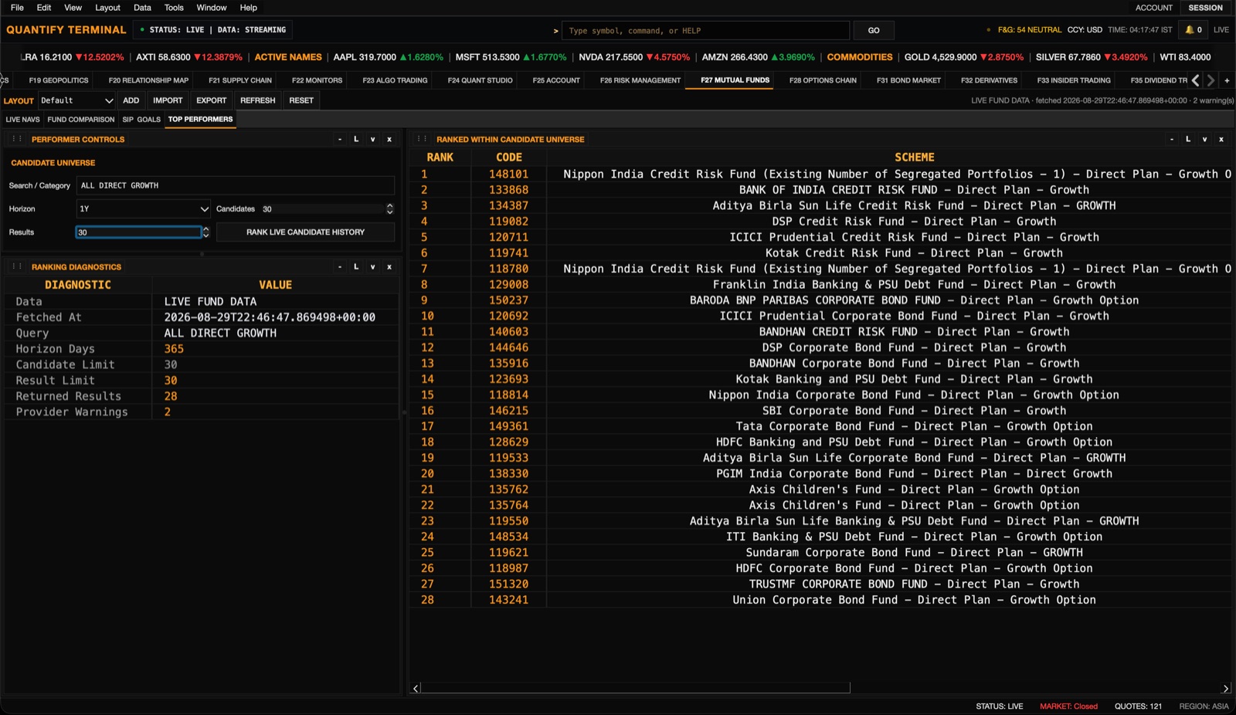
Task: Open the View menu
Action: (x=73, y=8)
